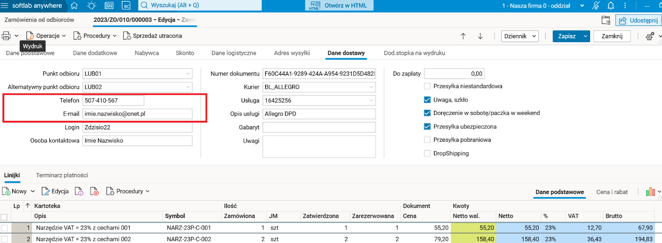Open the news panel icon in the top bar
This screenshot has height=243, width=662.
(109, 6)
